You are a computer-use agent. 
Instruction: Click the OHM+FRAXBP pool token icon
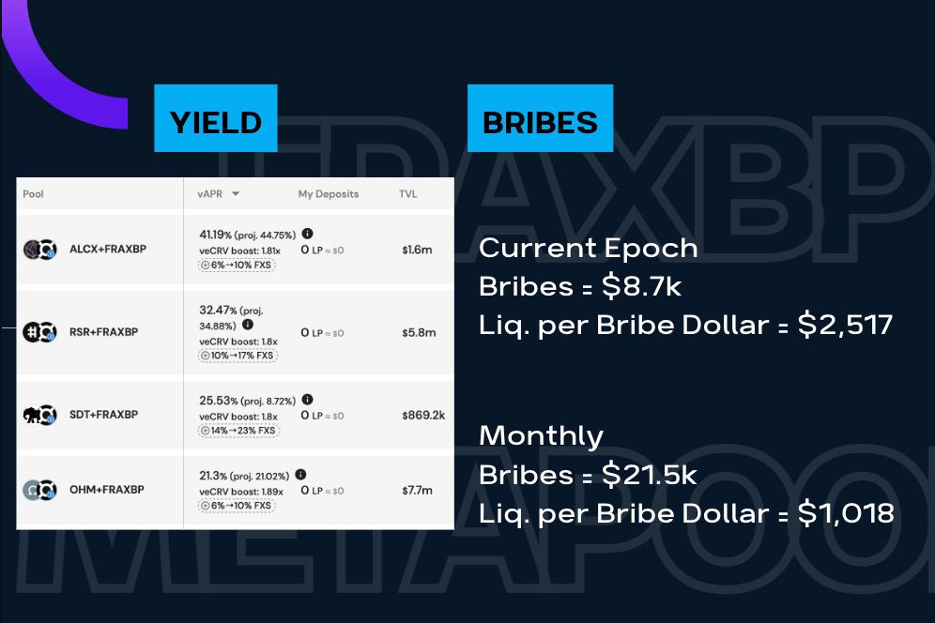pos(40,490)
